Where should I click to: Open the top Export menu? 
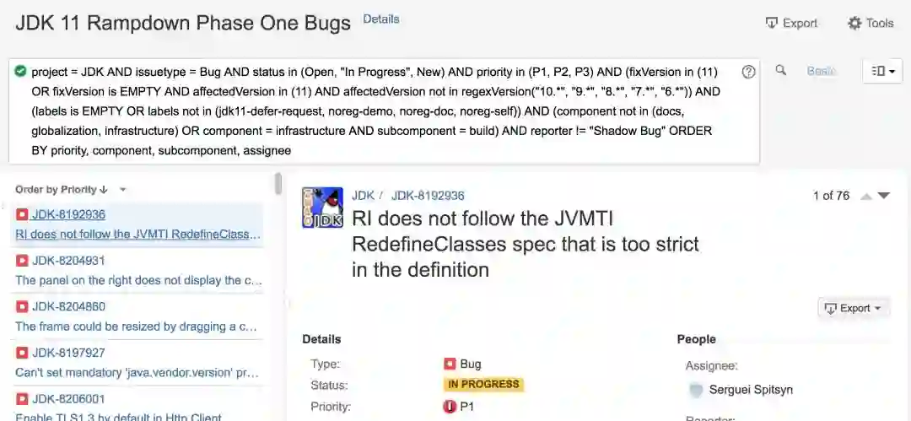point(791,24)
